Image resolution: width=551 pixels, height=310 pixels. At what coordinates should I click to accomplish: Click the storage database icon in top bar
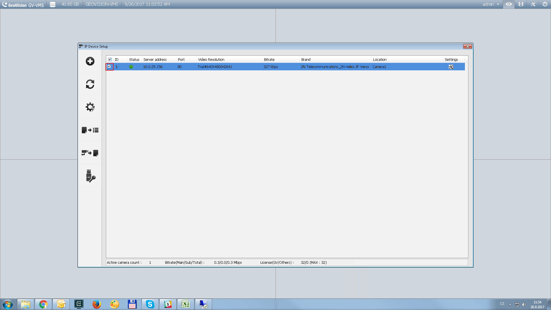(53, 4)
